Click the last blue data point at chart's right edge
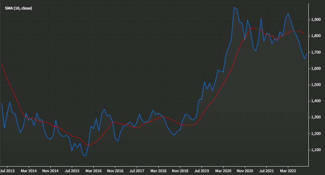The width and height of the screenshot is (325, 175). pos(307,54)
